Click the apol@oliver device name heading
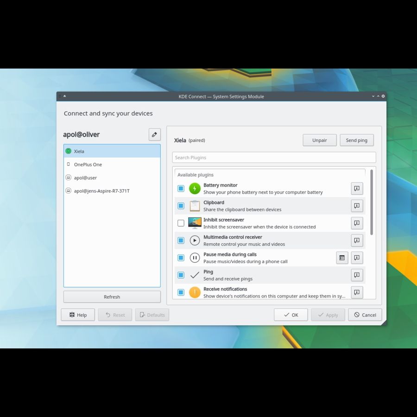The height and width of the screenshot is (417, 417). [x=82, y=134]
